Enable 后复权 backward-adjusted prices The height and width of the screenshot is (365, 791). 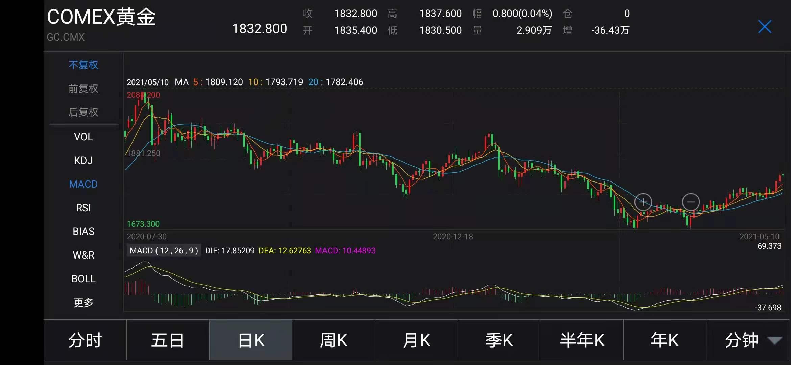pyautogui.click(x=83, y=112)
